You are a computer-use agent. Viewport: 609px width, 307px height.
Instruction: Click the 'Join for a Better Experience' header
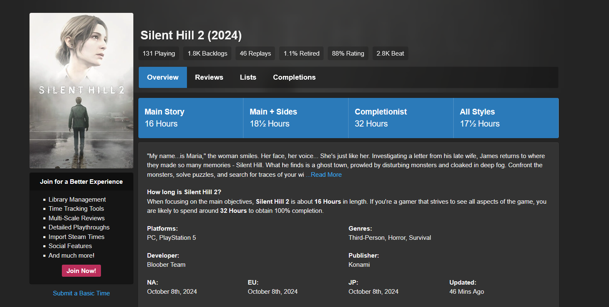coord(81,182)
